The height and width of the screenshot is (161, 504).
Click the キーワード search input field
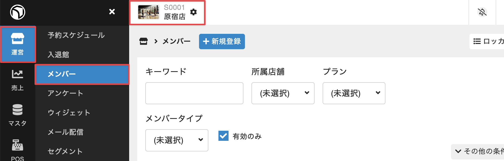click(x=194, y=93)
